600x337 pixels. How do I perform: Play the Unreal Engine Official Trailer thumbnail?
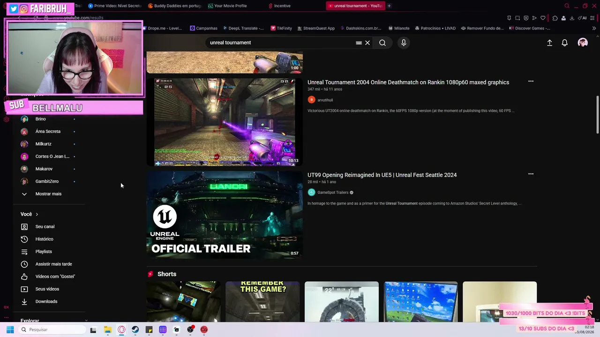point(225,215)
